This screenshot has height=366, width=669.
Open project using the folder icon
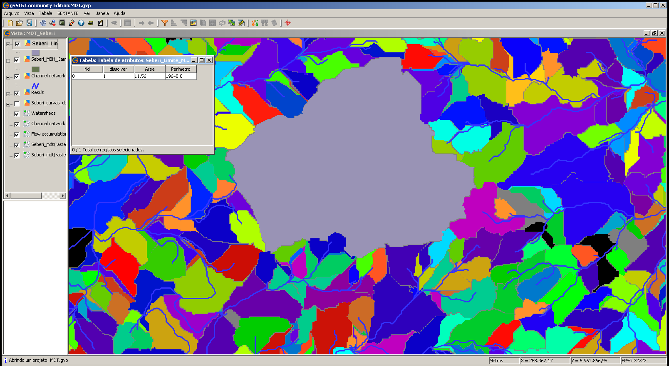(x=19, y=23)
